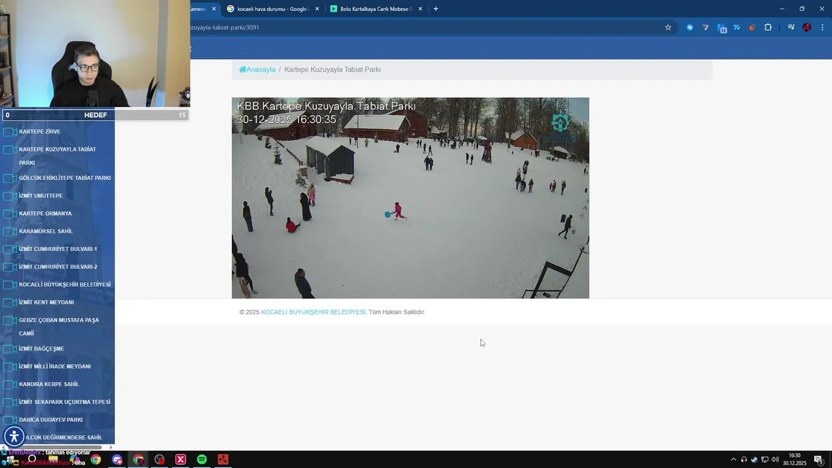Click the taskbar clock showing 16:30
This screenshot has width=832, height=468.
(794, 460)
